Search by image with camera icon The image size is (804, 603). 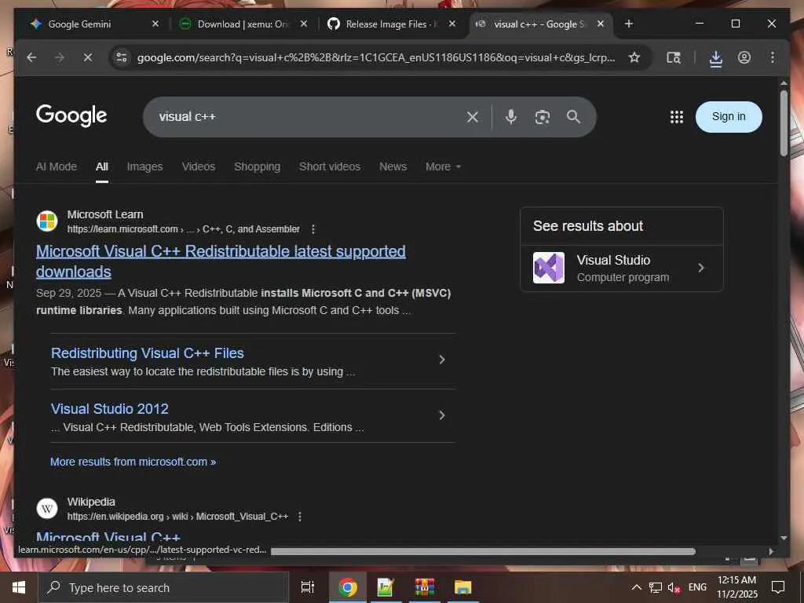tap(543, 117)
